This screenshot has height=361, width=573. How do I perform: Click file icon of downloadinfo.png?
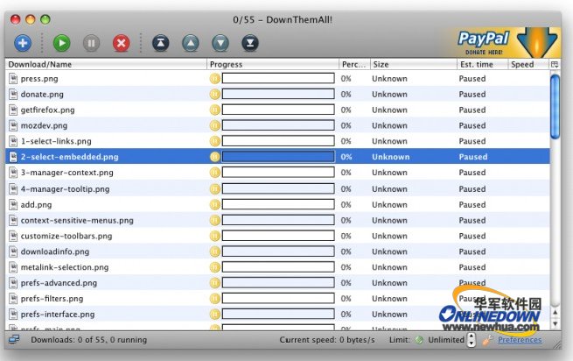click(x=13, y=251)
